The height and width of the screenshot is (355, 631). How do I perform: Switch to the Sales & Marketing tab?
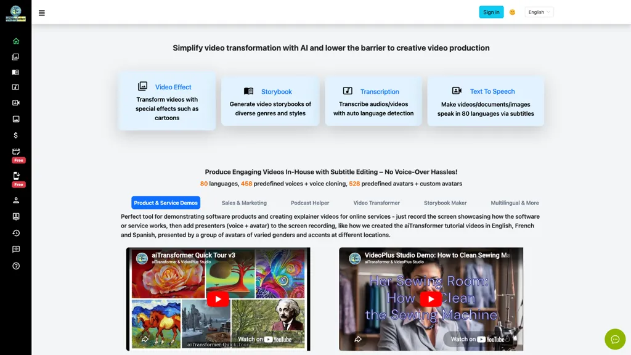click(244, 203)
